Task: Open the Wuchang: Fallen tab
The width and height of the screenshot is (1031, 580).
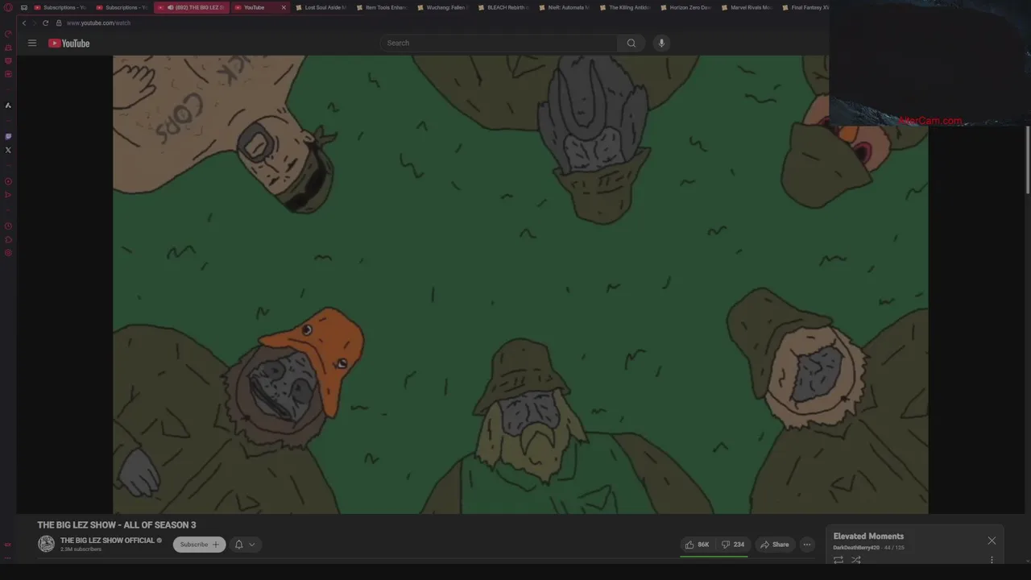Action: pos(442,7)
